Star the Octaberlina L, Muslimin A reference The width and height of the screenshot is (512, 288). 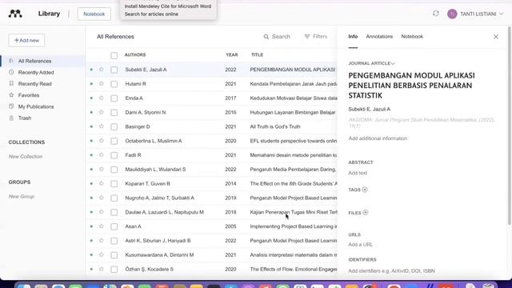coord(102,141)
